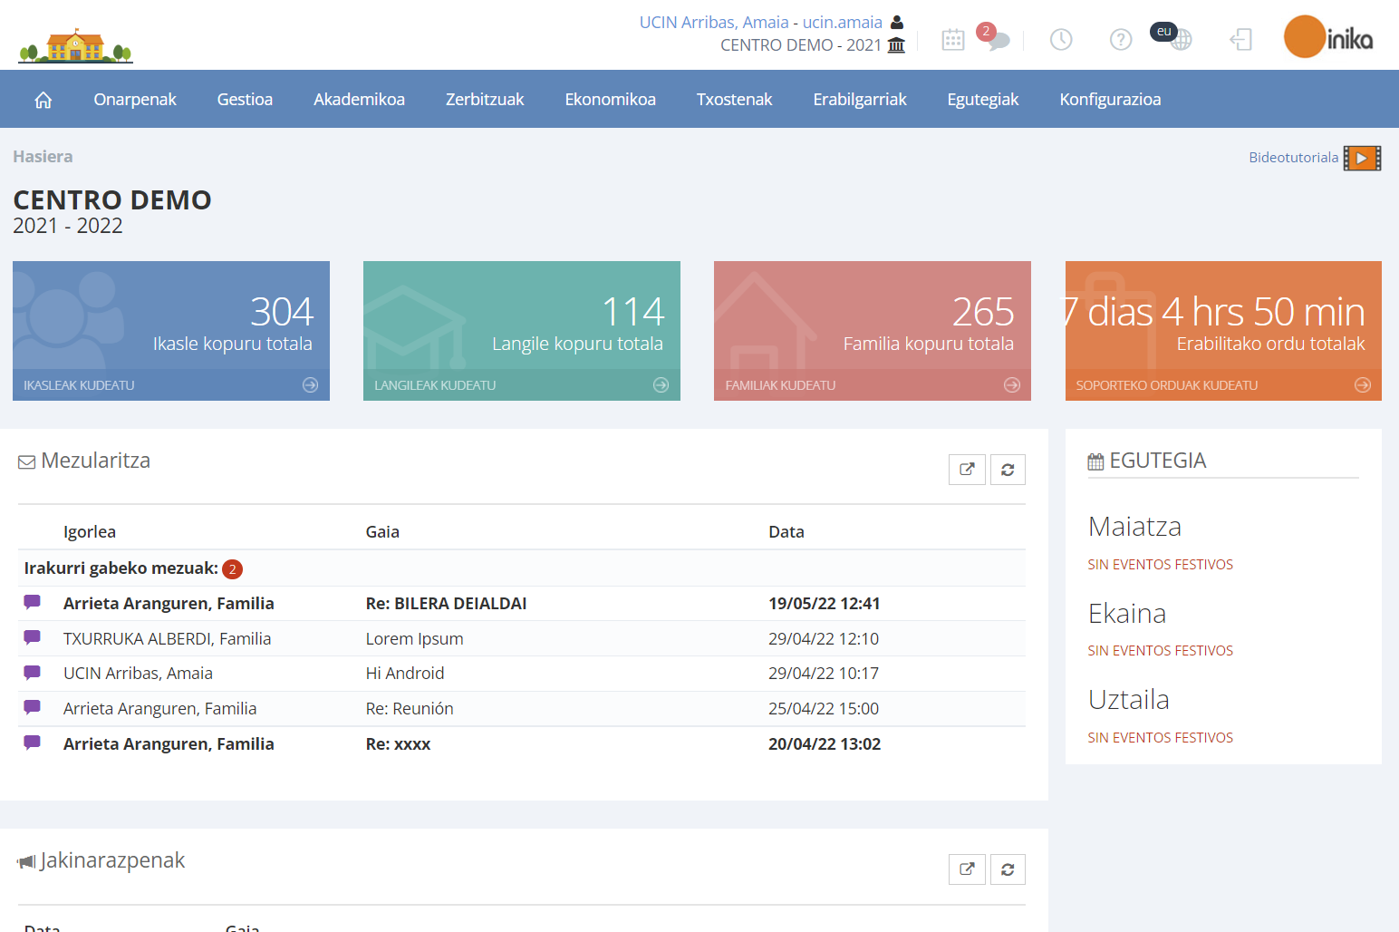
Task: Click the home icon in navigation bar
Action: click(x=43, y=100)
